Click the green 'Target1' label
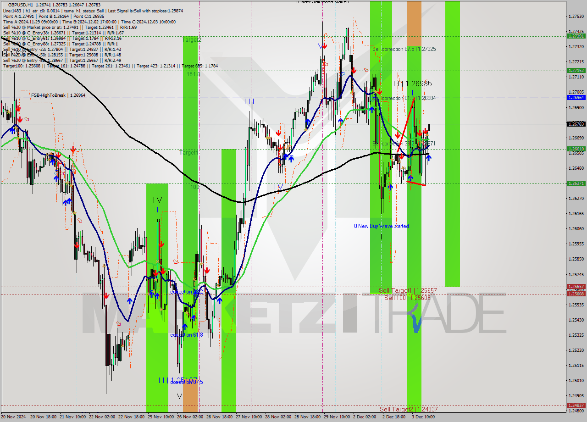This screenshot has height=422, width=587. pyautogui.click(x=189, y=152)
